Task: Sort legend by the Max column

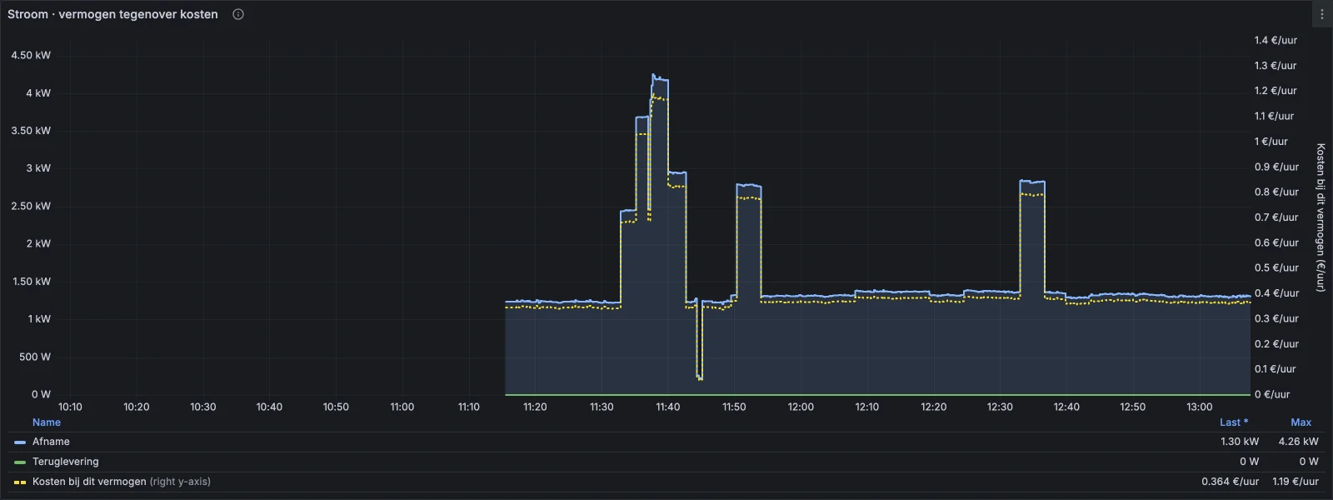Action: click(1301, 422)
